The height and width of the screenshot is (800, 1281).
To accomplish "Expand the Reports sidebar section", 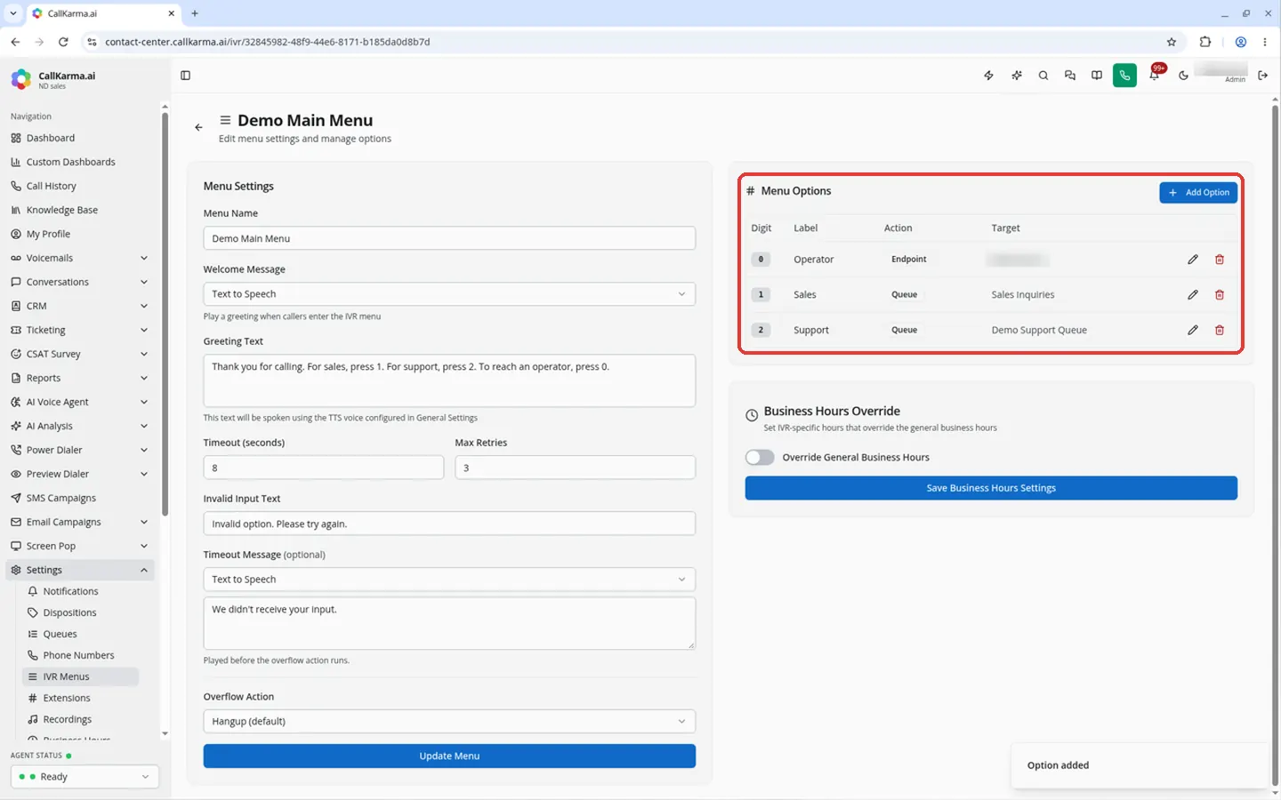I will [x=79, y=378].
